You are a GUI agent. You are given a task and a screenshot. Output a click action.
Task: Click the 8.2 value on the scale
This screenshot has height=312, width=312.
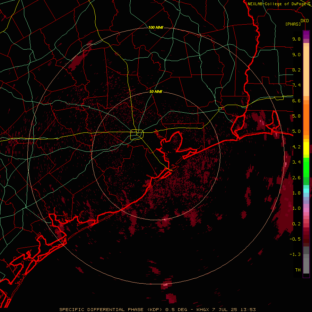(x=296, y=70)
